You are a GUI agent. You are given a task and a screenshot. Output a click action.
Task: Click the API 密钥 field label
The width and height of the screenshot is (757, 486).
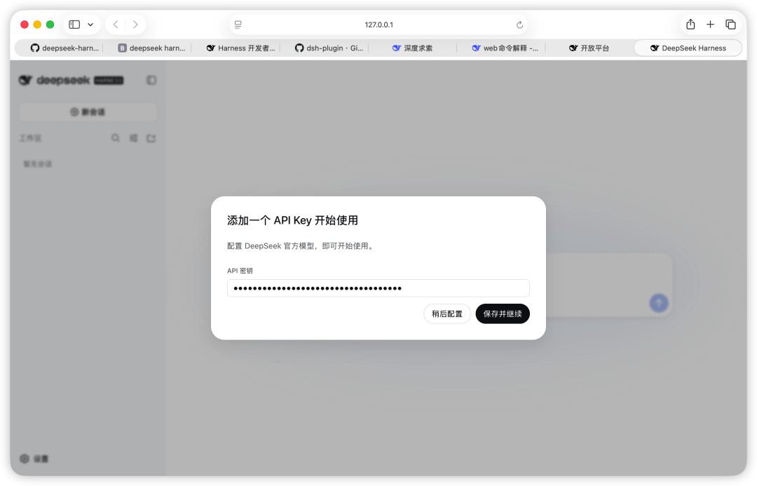(240, 271)
